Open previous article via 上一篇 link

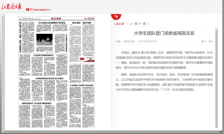pos(134,24)
